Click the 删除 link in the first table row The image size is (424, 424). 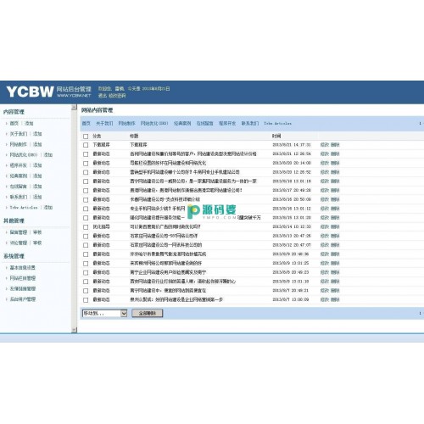click(x=335, y=145)
